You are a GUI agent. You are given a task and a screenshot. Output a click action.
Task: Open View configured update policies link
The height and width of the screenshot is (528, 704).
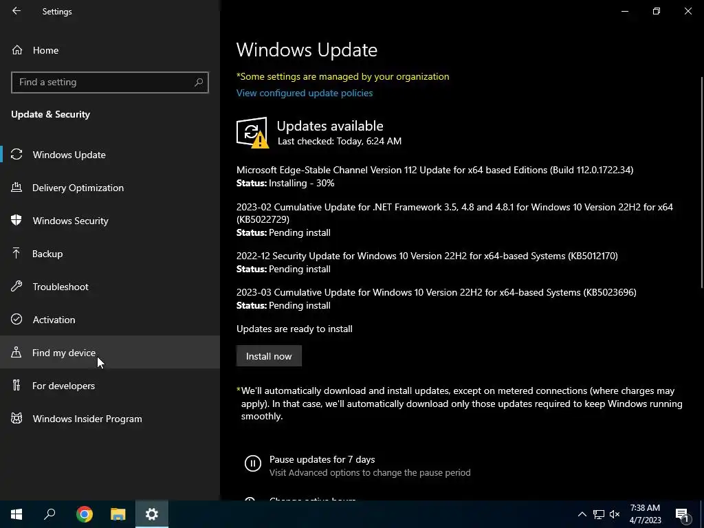pos(305,93)
